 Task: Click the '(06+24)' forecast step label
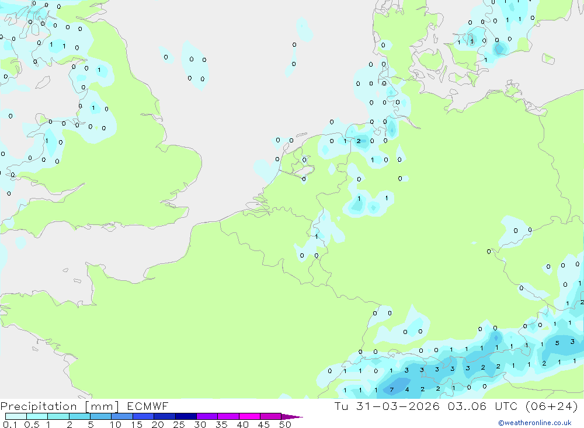pyautogui.click(x=552, y=406)
